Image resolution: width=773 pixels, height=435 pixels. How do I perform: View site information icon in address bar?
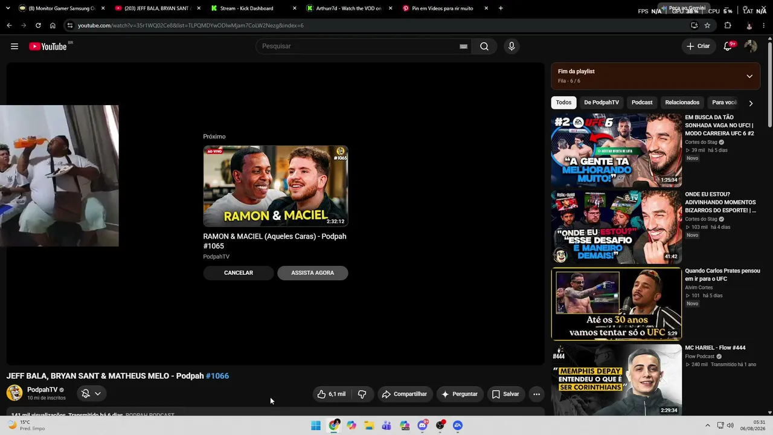coord(70,25)
